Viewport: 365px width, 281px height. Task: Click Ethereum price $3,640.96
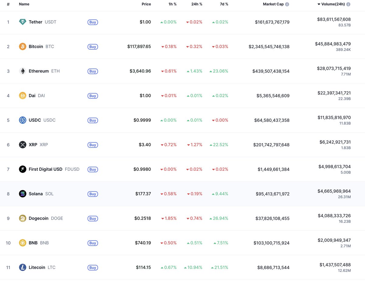(x=140, y=71)
